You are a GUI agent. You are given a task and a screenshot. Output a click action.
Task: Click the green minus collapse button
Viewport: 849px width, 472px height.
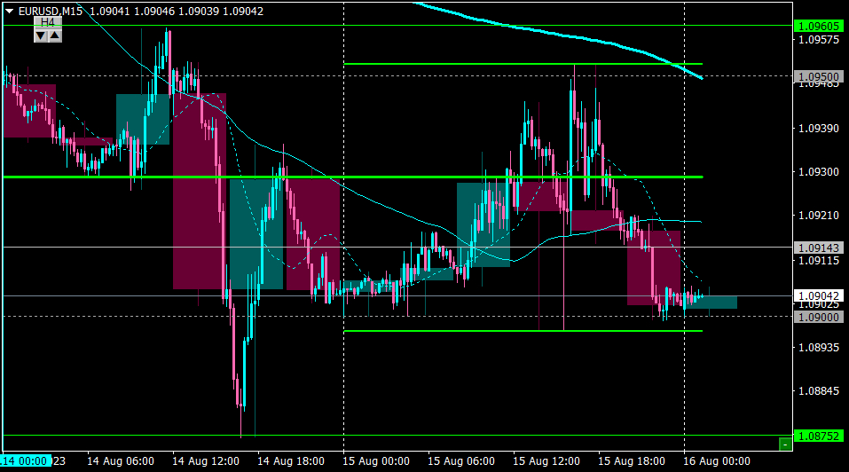785,444
